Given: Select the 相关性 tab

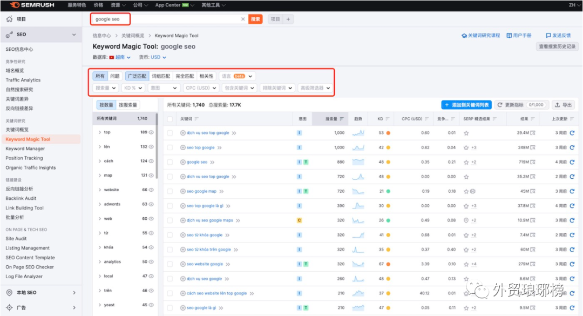Looking at the screenshot, I should point(206,76).
